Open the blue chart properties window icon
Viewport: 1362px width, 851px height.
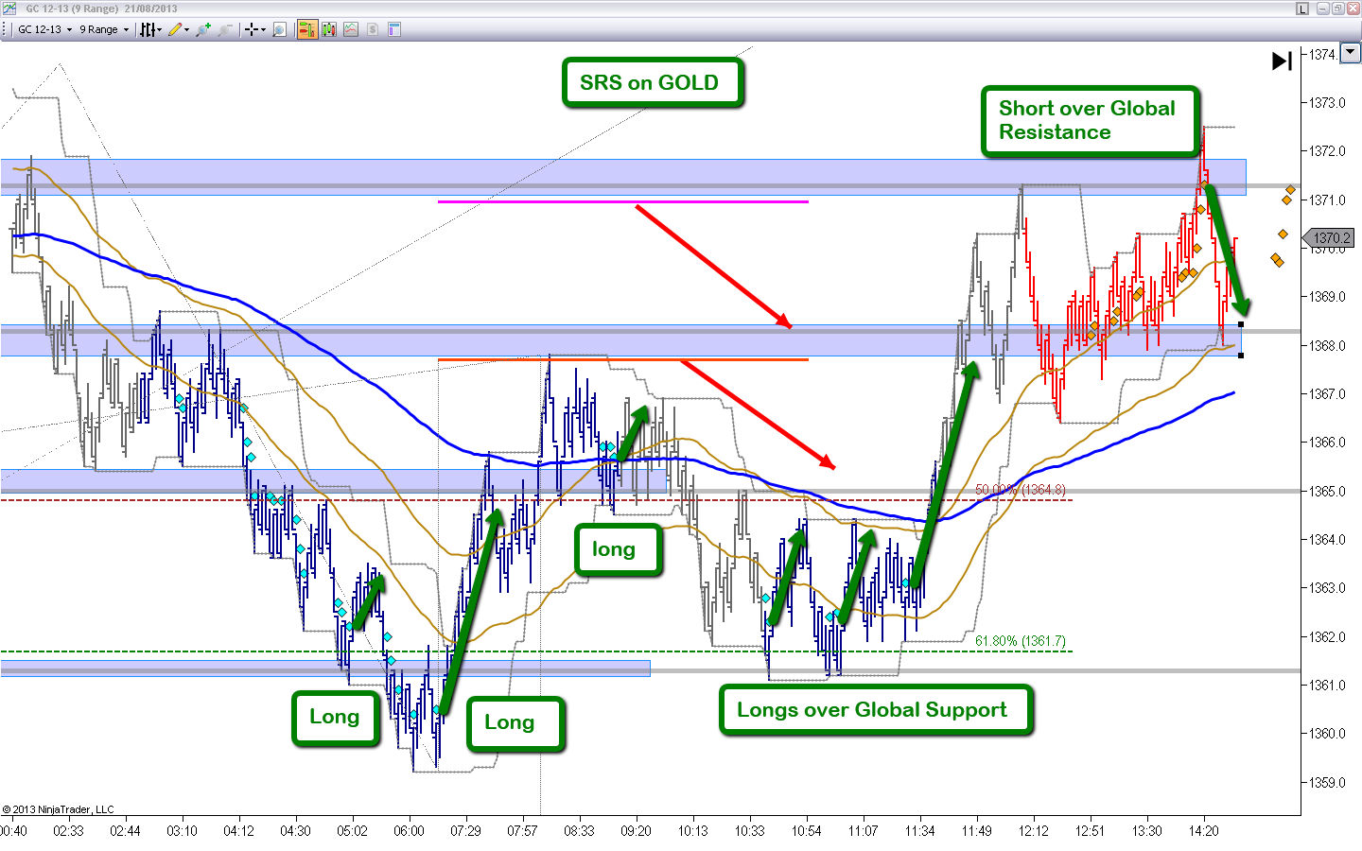(393, 29)
